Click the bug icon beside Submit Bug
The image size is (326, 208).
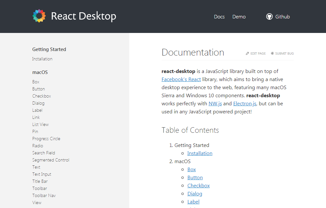click(272, 53)
